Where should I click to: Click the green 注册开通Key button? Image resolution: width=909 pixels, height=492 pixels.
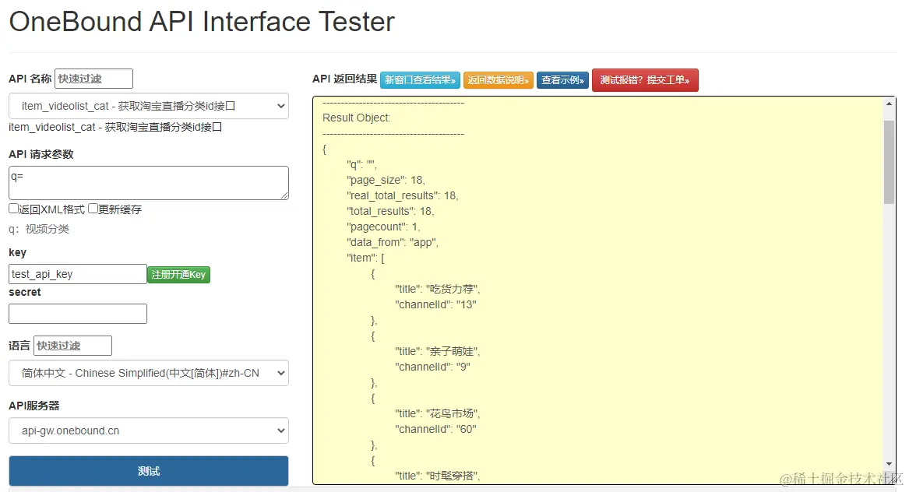[178, 275]
